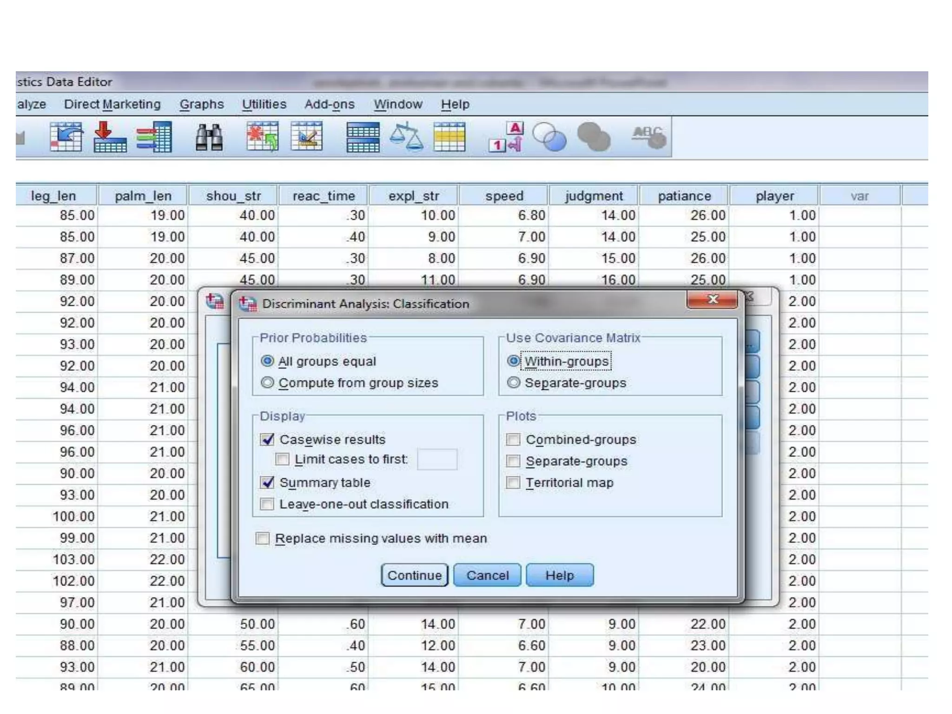Open Variables info toolbar icon
Image resolution: width=952 pixels, height=714 pixels.
pyautogui.click(x=154, y=137)
